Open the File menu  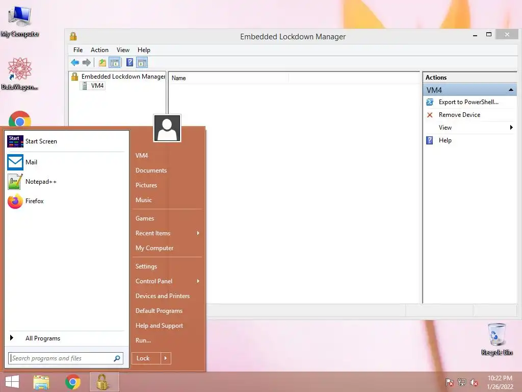click(x=78, y=50)
